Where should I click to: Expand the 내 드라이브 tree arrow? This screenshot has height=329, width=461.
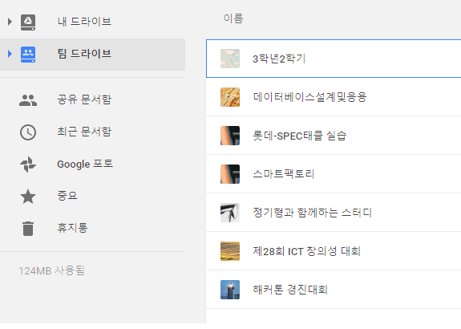pyautogui.click(x=10, y=22)
